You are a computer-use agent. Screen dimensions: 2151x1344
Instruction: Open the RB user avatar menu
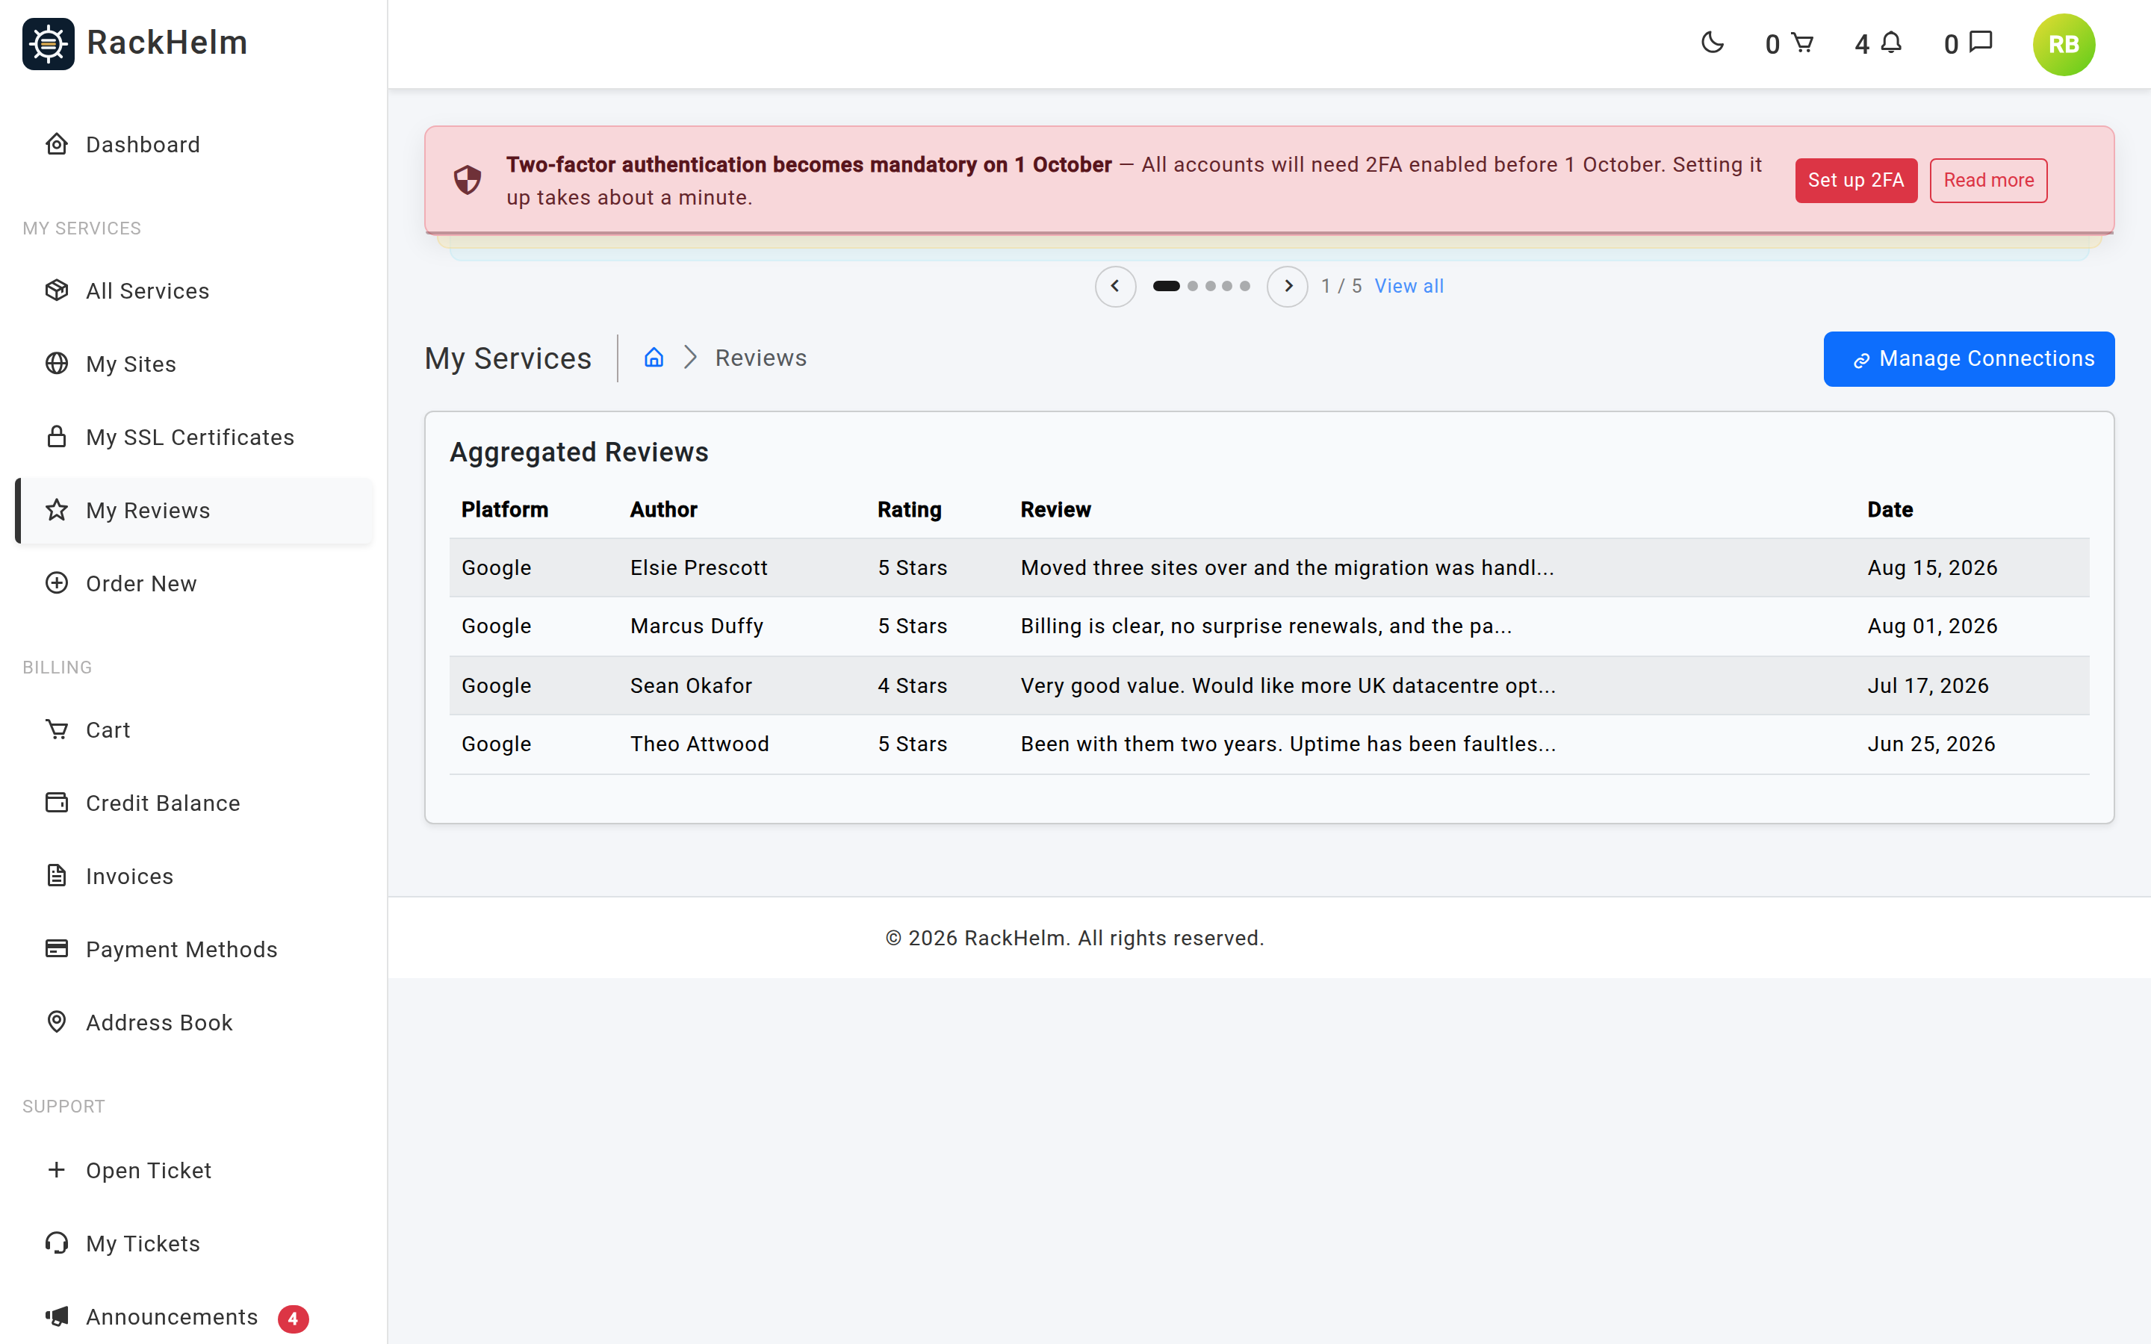pyautogui.click(x=2063, y=45)
